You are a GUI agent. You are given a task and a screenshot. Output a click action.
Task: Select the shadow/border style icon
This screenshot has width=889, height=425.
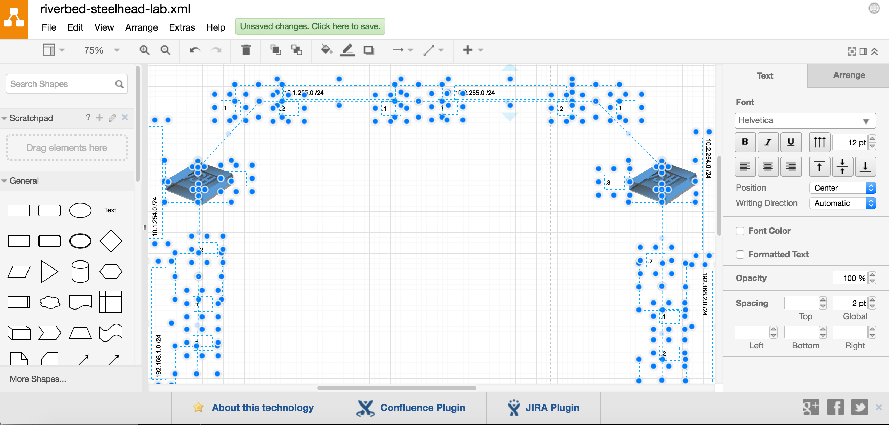click(x=369, y=50)
